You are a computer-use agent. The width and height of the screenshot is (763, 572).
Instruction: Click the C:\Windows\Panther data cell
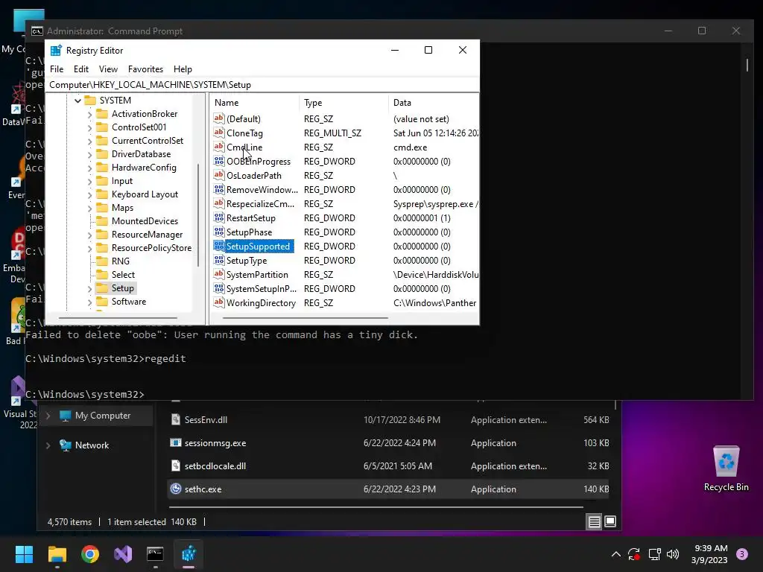tap(434, 303)
